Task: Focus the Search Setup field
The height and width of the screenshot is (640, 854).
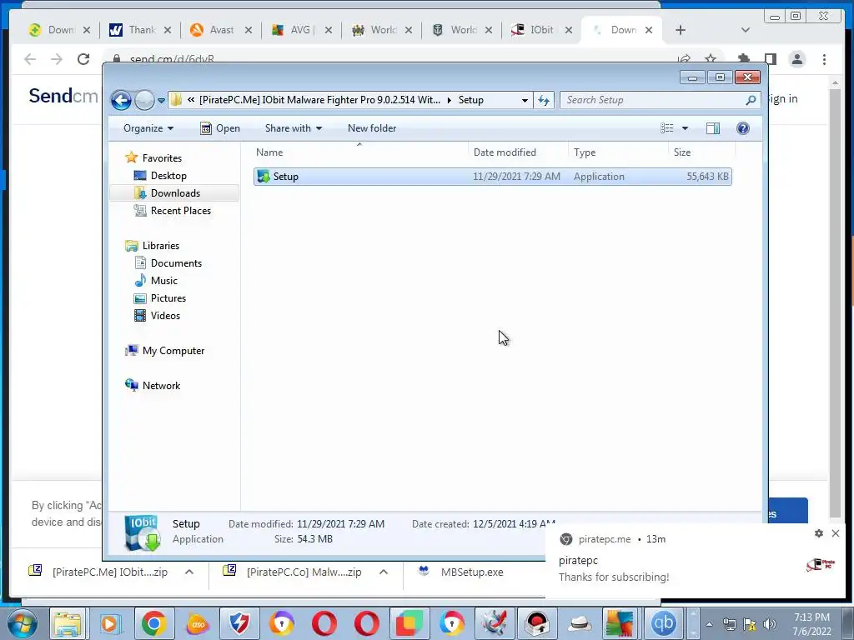Action: click(660, 100)
